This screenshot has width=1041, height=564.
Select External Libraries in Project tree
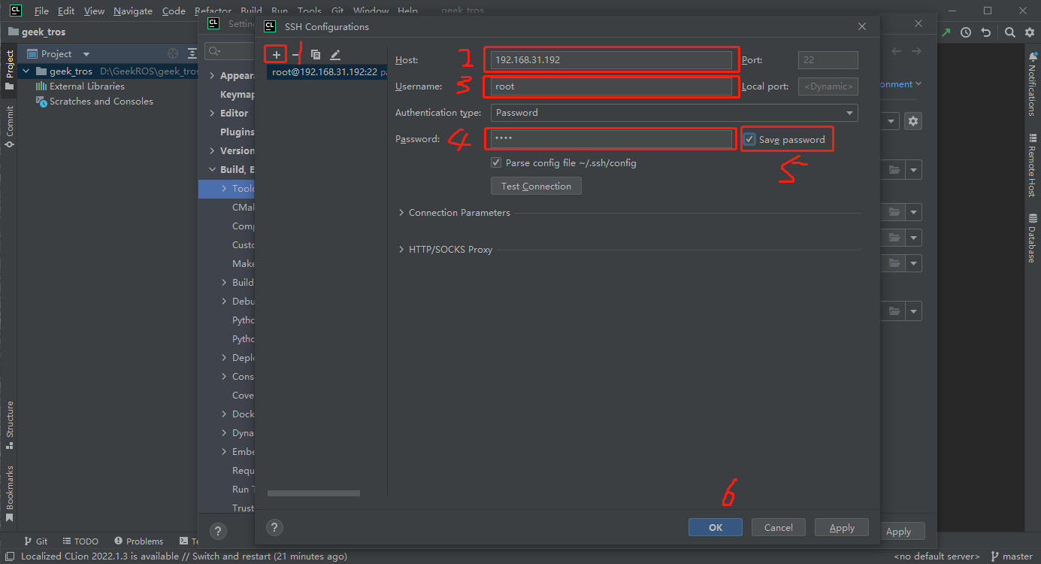click(x=87, y=86)
